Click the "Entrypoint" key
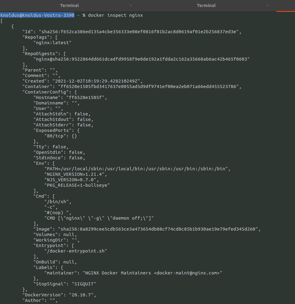 pyautogui.click(x=51, y=245)
